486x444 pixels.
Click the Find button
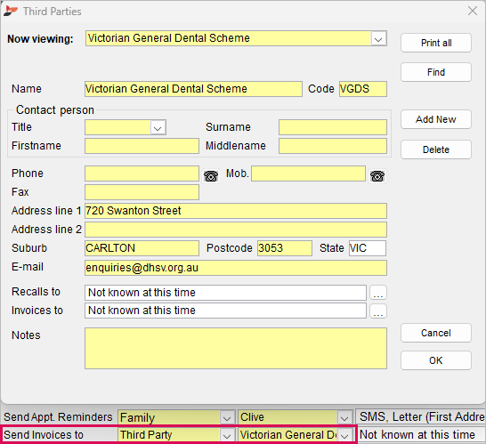(x=436, y=72)
